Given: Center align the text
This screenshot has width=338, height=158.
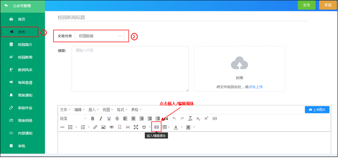Looking at the screenshot, I should click(x=133, y=118).
